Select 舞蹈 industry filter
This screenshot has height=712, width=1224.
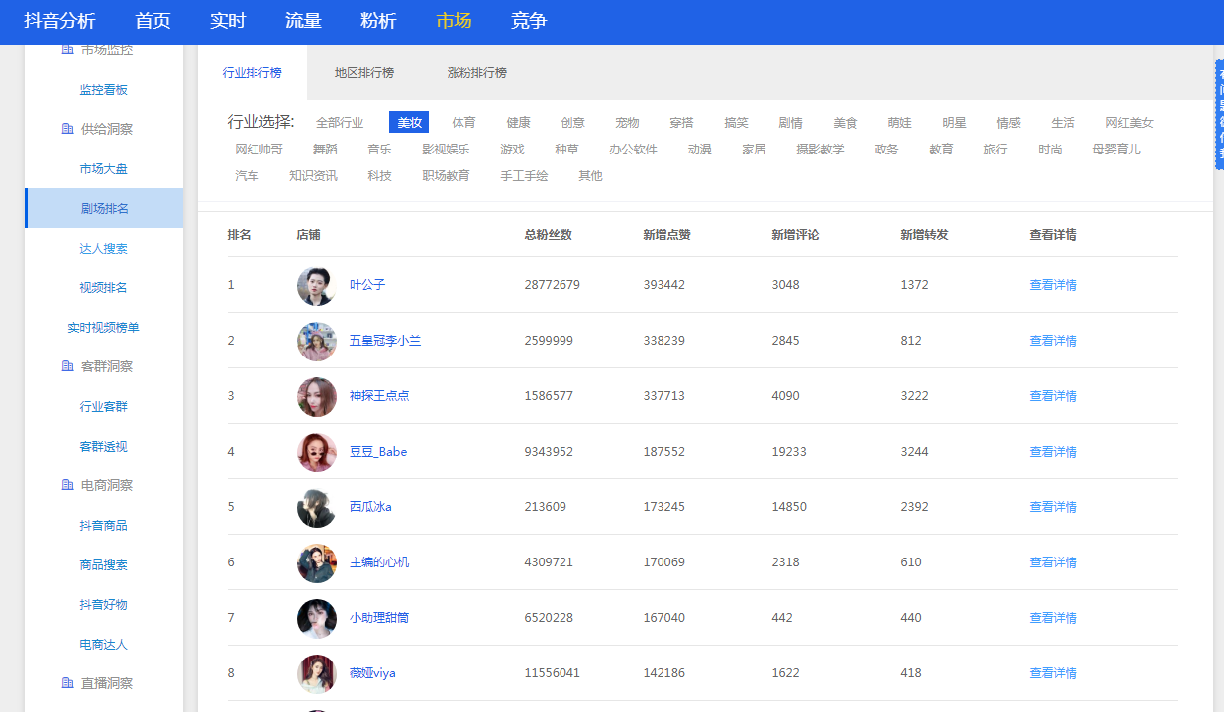[x=325, y=150]
